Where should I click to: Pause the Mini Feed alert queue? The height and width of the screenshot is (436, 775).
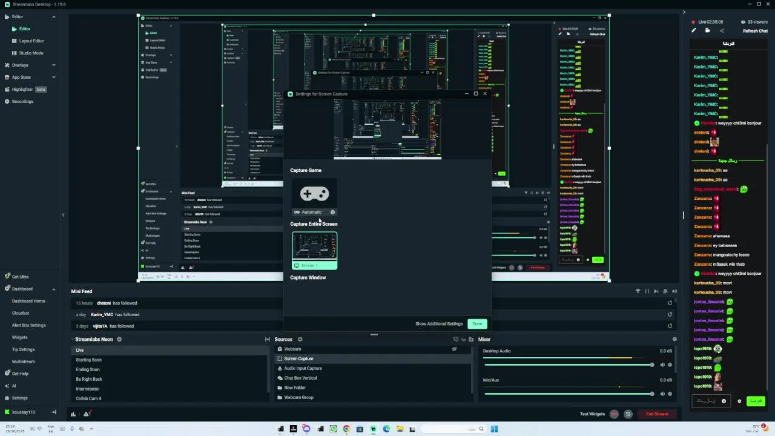(x=647, y=291)
